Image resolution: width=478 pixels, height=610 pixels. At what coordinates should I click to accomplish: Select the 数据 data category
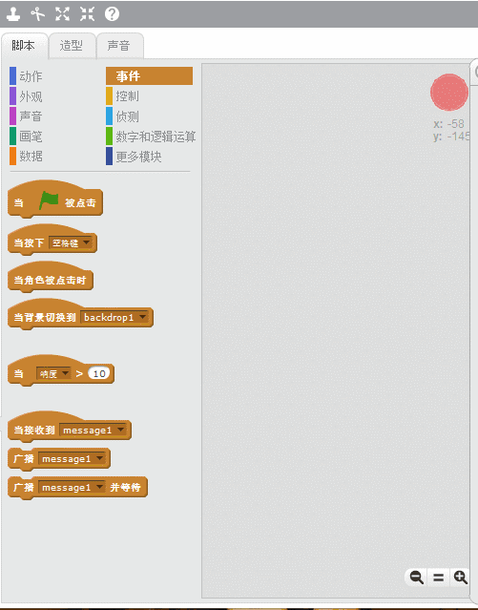click(x=27, y=157)
